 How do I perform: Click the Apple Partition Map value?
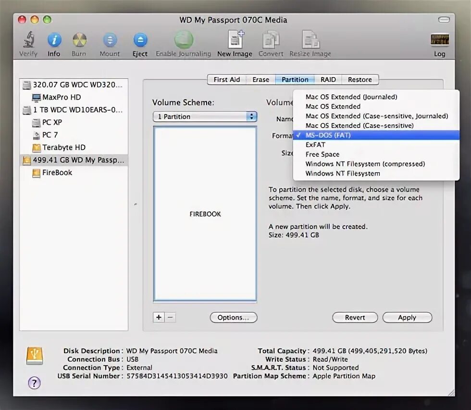[x=344, y=376]
